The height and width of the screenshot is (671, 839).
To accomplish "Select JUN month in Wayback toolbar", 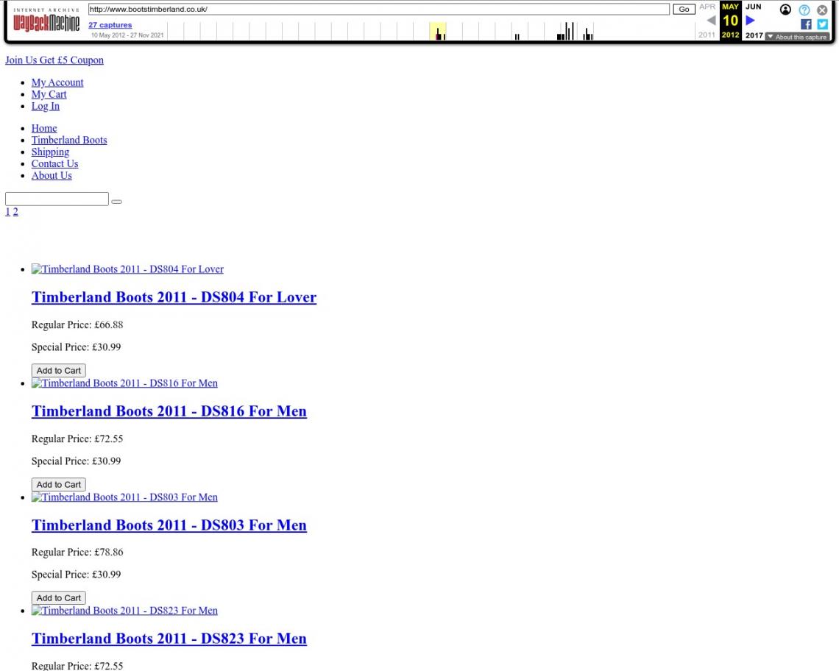I will coord(754,7).
